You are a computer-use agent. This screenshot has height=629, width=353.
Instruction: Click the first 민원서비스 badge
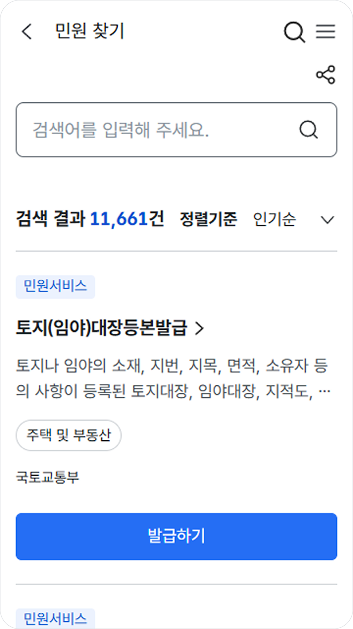55,287
